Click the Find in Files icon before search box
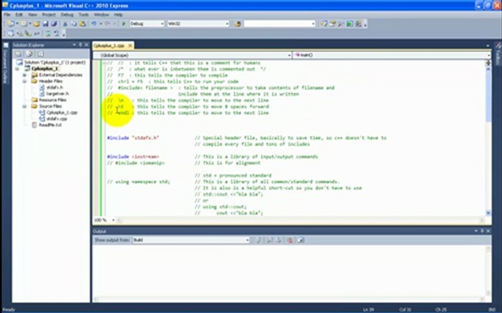 [x=238, y=24]
